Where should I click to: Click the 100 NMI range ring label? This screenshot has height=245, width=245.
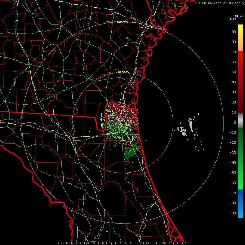[122, 22]
